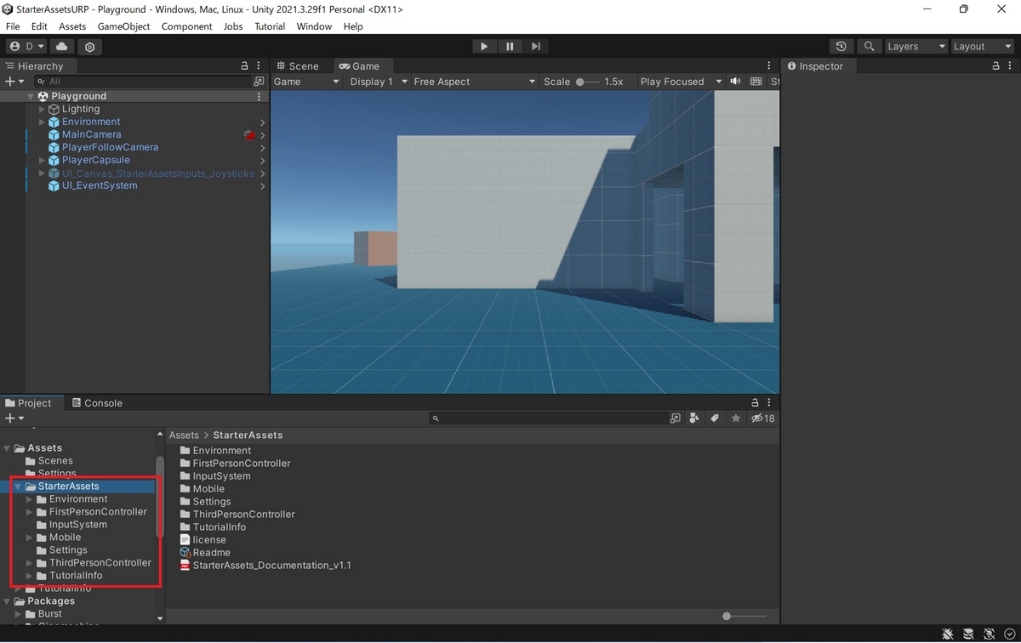Open the Game view panel options menu
The image size is (1021, 643).
pyautogui.click(x=769, y=66)
